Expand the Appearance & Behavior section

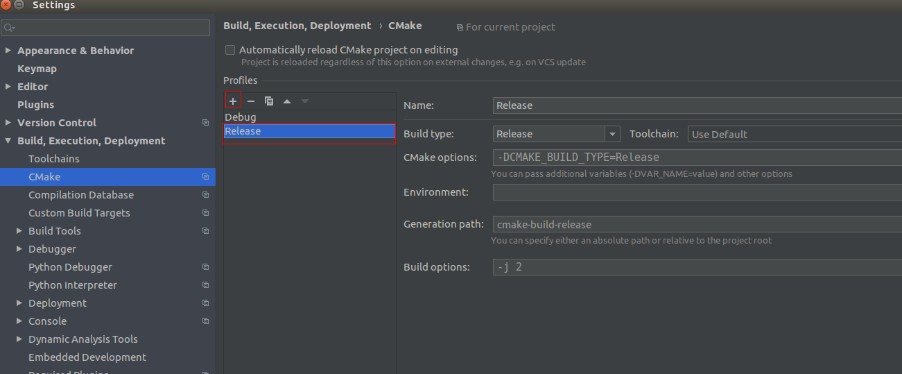(8, 51)
